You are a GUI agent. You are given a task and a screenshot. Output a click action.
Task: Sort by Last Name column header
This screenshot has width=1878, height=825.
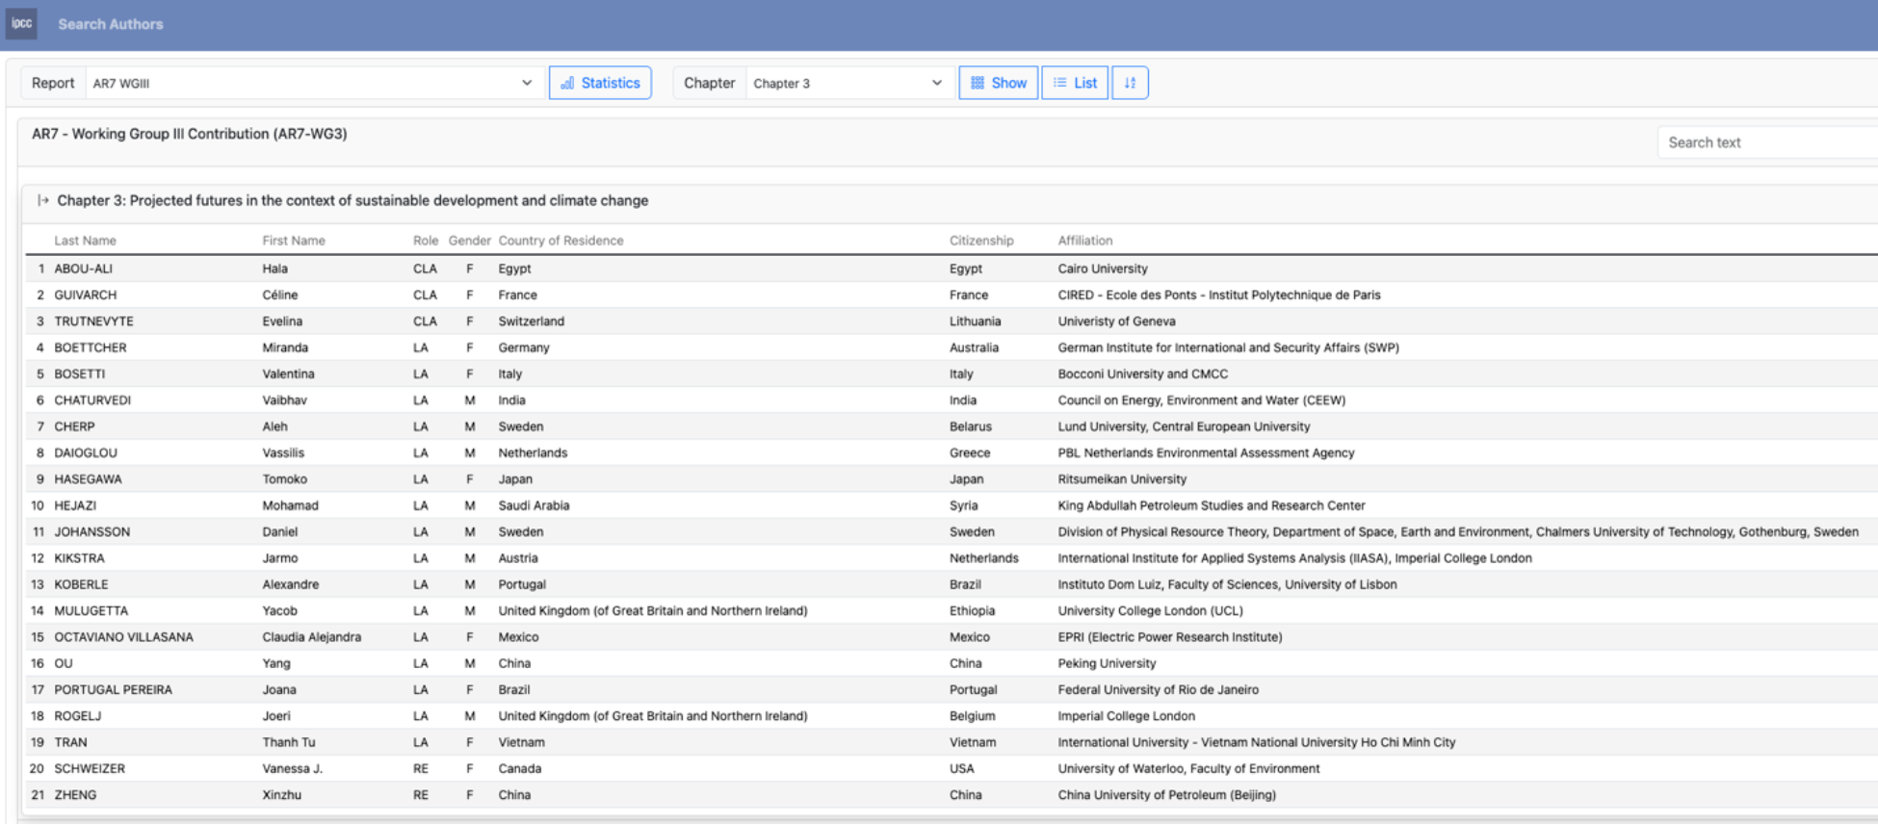pyautogui.click(x=85, y=241)
